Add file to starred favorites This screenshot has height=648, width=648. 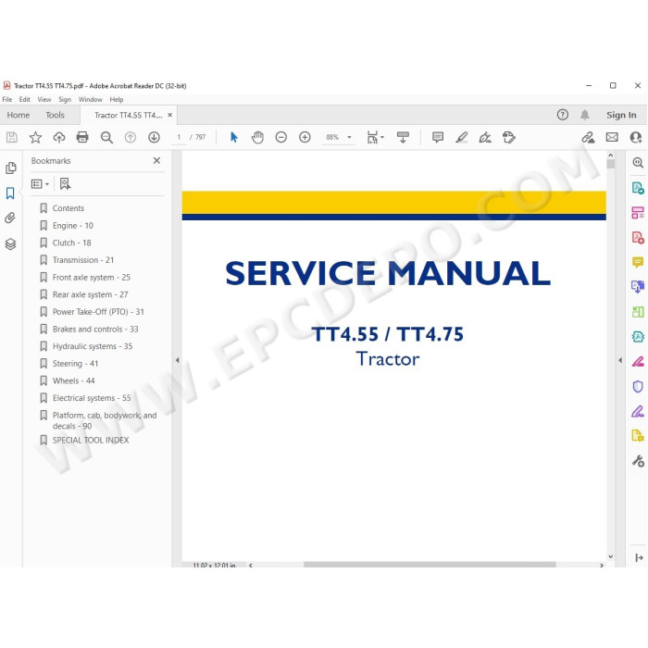click(35, 137)
